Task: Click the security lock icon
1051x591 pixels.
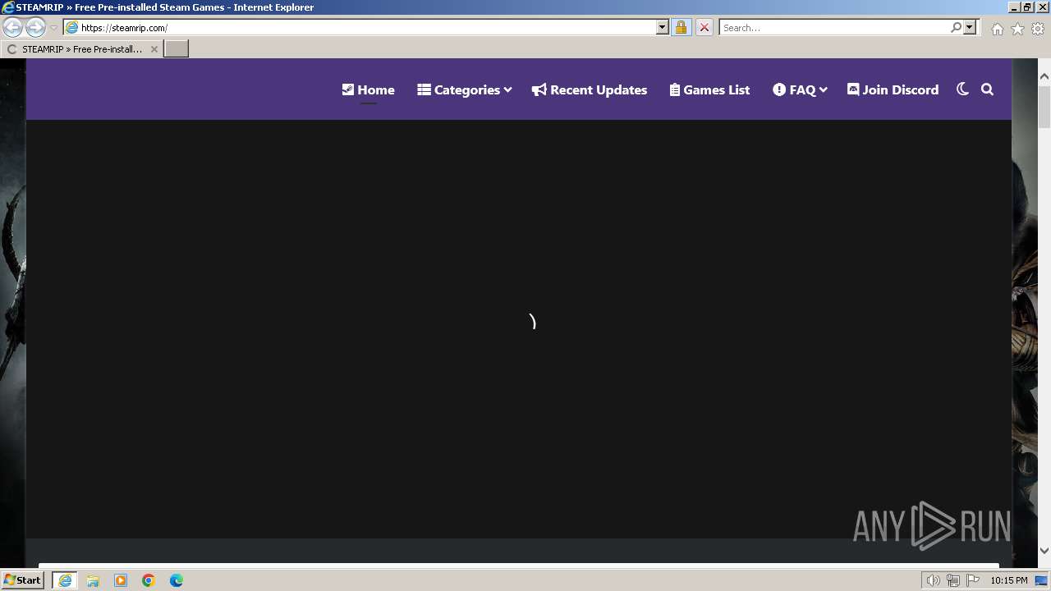Action: [681, 28]
